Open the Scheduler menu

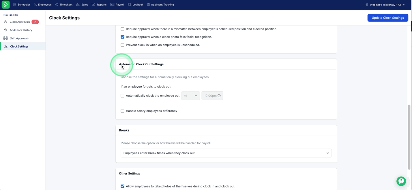click(x=22, y=5)
